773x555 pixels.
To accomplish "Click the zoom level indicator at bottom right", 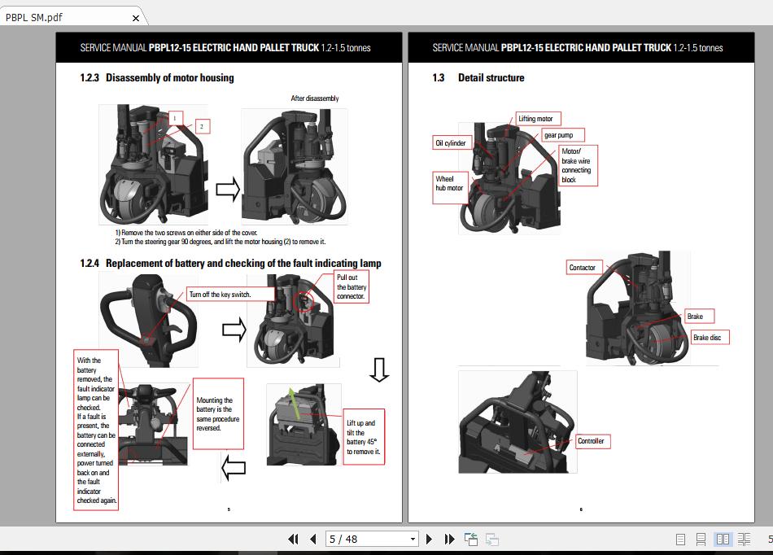I will tap(770, 538).
